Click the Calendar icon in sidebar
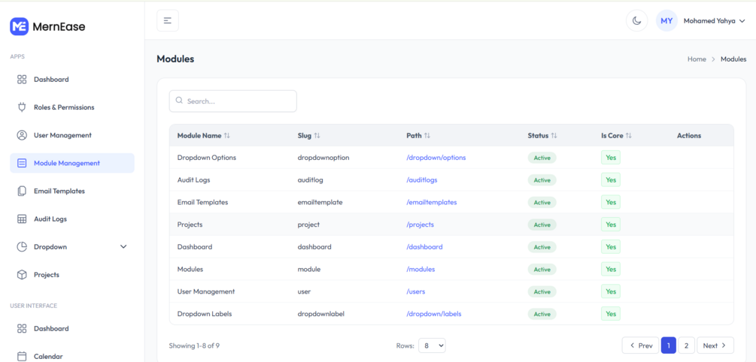 (x=22, y=357)
